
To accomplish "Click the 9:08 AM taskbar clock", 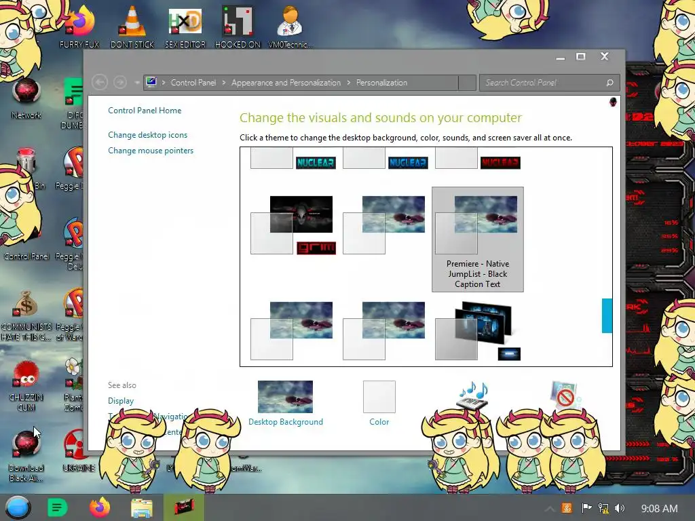I will pos(659,509).
